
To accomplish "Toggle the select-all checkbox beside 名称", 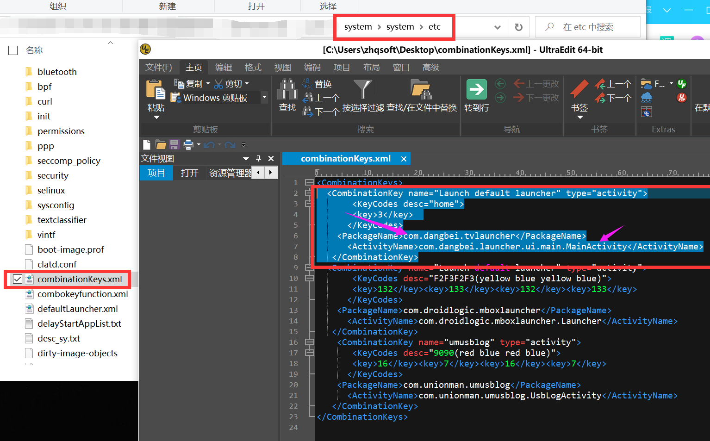I will 13,50.
